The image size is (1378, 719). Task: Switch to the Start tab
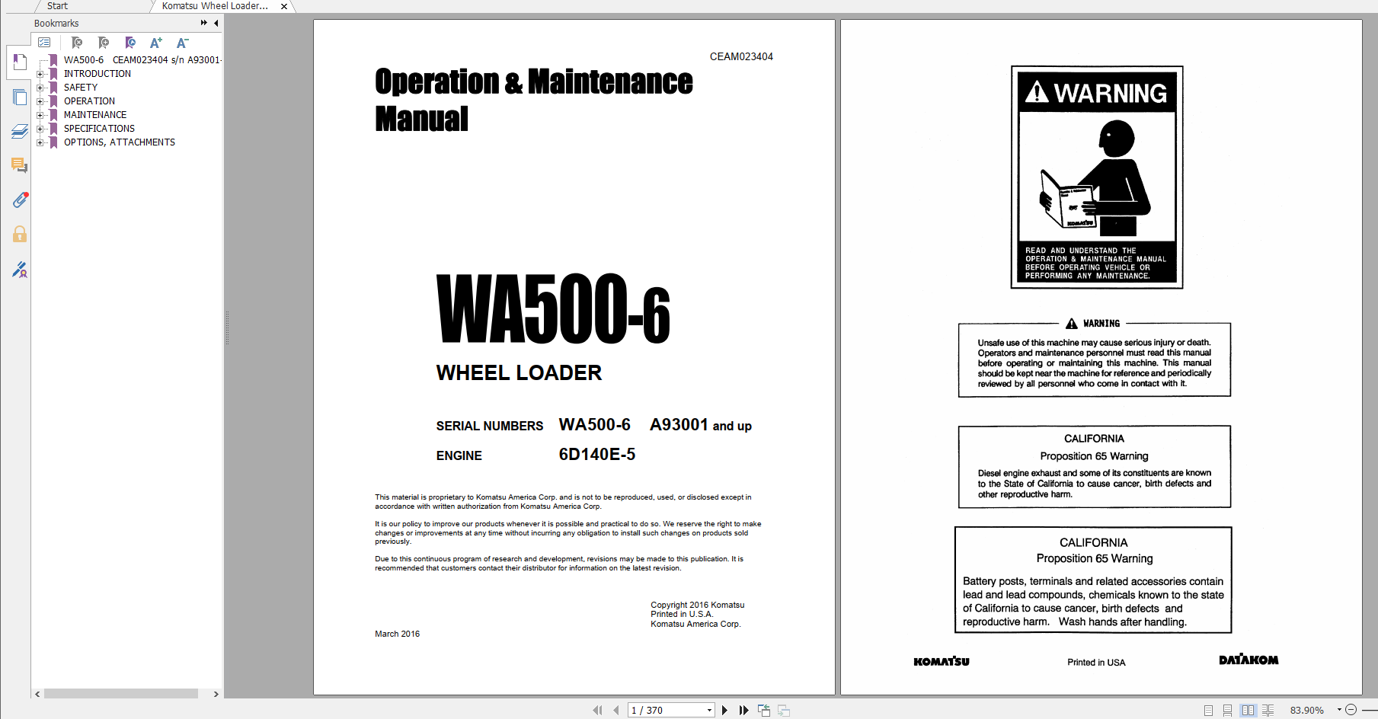click(57, 6)
